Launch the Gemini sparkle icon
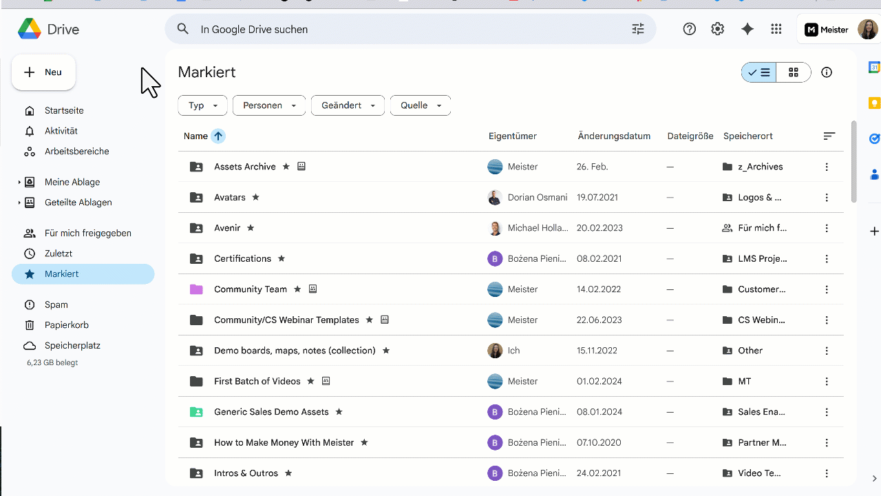This screenshot has height=496, width=881. click(747, 29)
